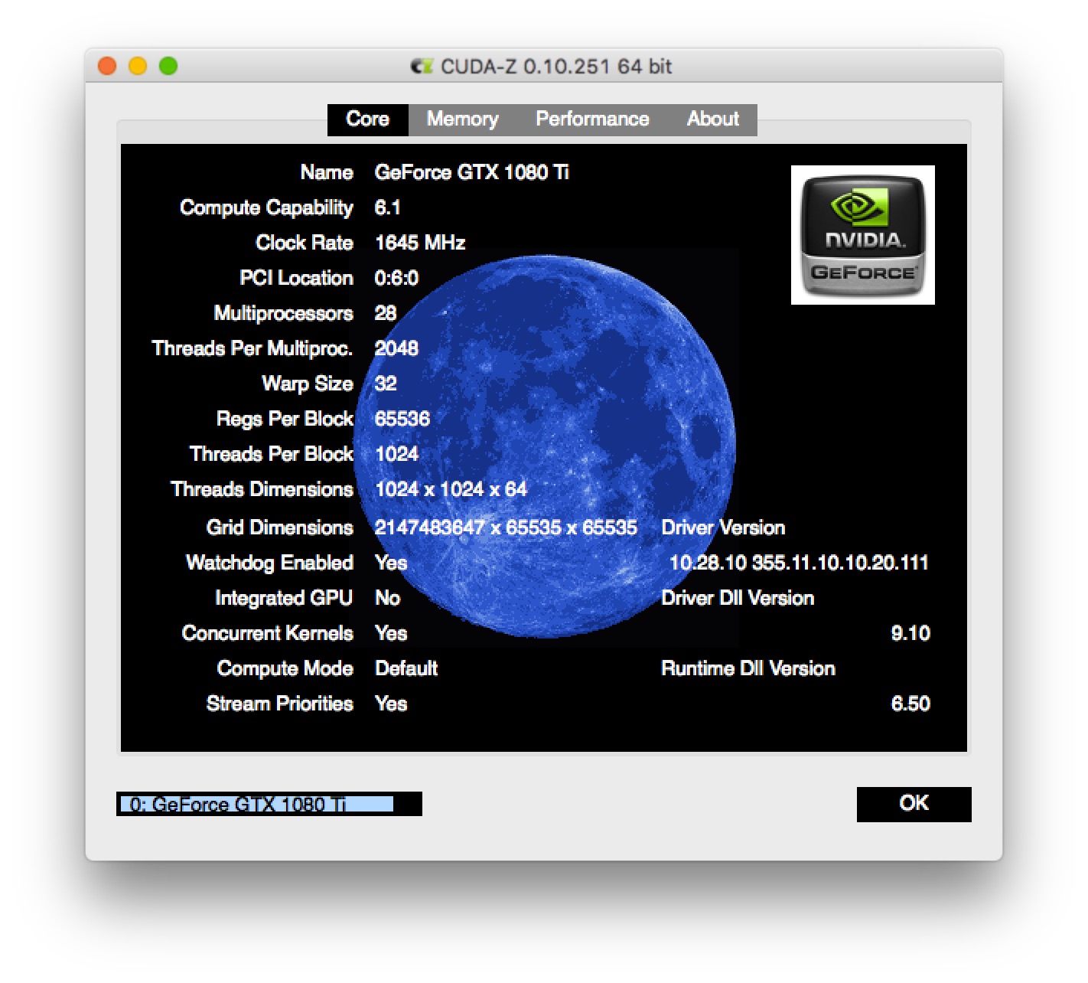Click the "Multiprocessors" label
Viewport: 1088px width, 983px height.
(x=284, y=314)
